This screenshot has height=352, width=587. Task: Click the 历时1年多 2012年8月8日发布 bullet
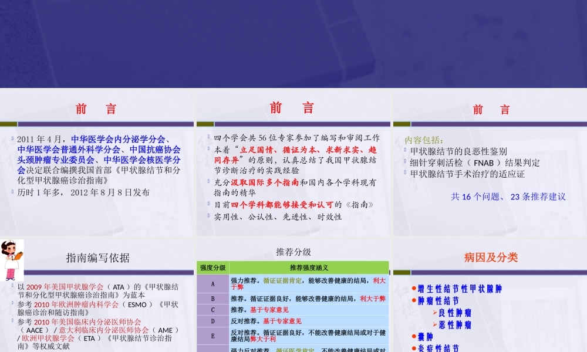tap(83, 192)
